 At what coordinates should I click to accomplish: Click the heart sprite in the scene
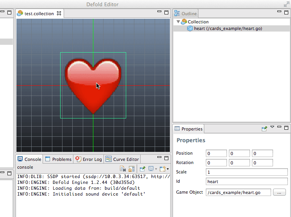coord(93,86)
